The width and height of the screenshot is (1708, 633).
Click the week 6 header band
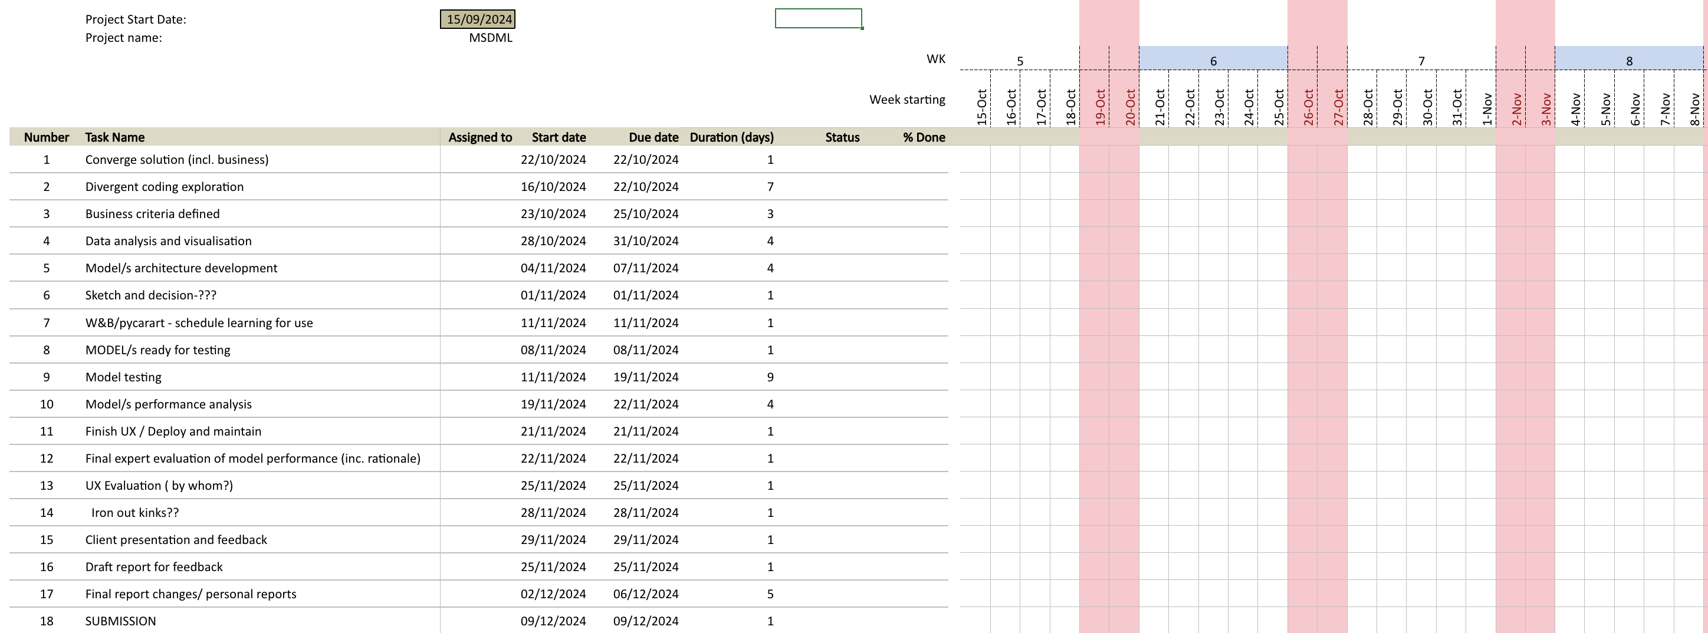click(x=1213, y=60)
